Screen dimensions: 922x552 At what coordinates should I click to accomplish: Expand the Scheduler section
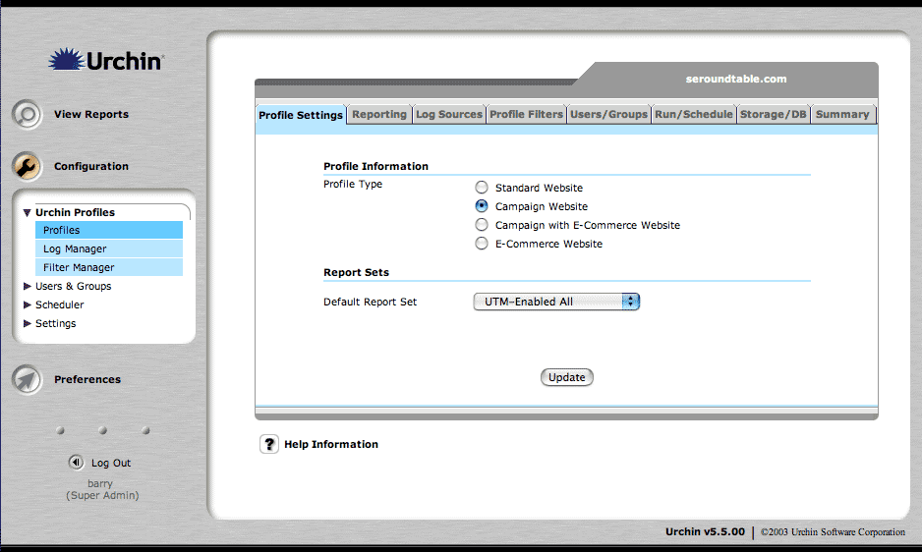(x=28, y=304)
